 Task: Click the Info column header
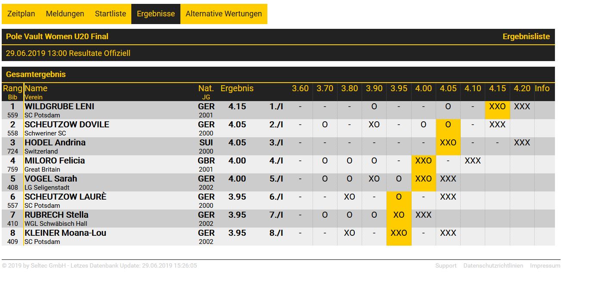[x=542, y=89]
